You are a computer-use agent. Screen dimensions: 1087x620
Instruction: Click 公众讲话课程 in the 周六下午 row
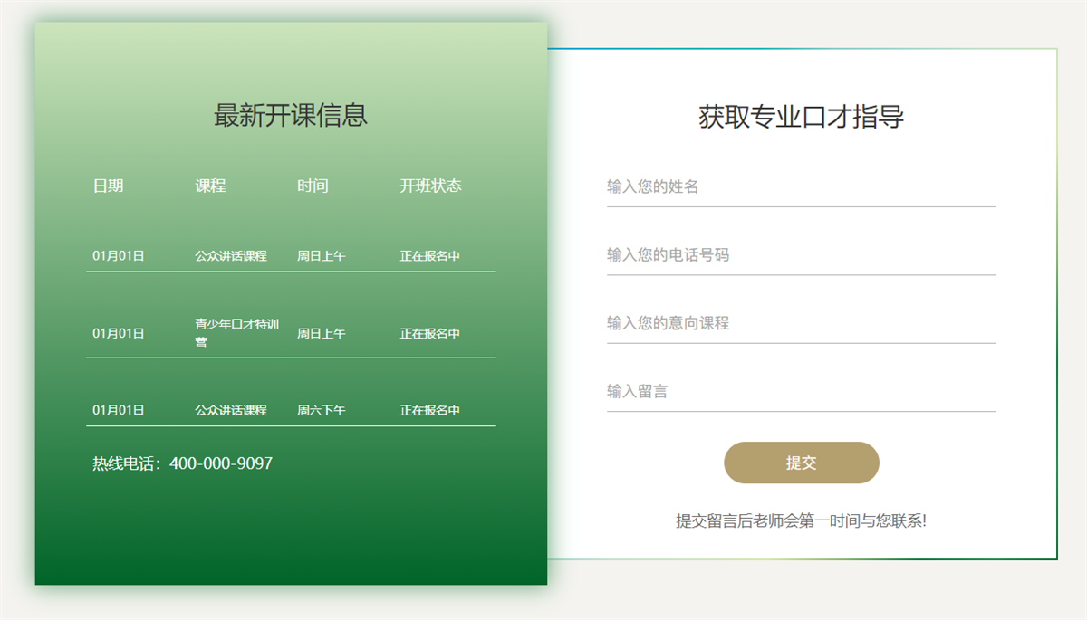click(231, 410)
